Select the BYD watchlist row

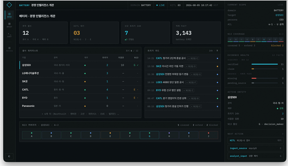pyautogui.click(x=80, y=98)
